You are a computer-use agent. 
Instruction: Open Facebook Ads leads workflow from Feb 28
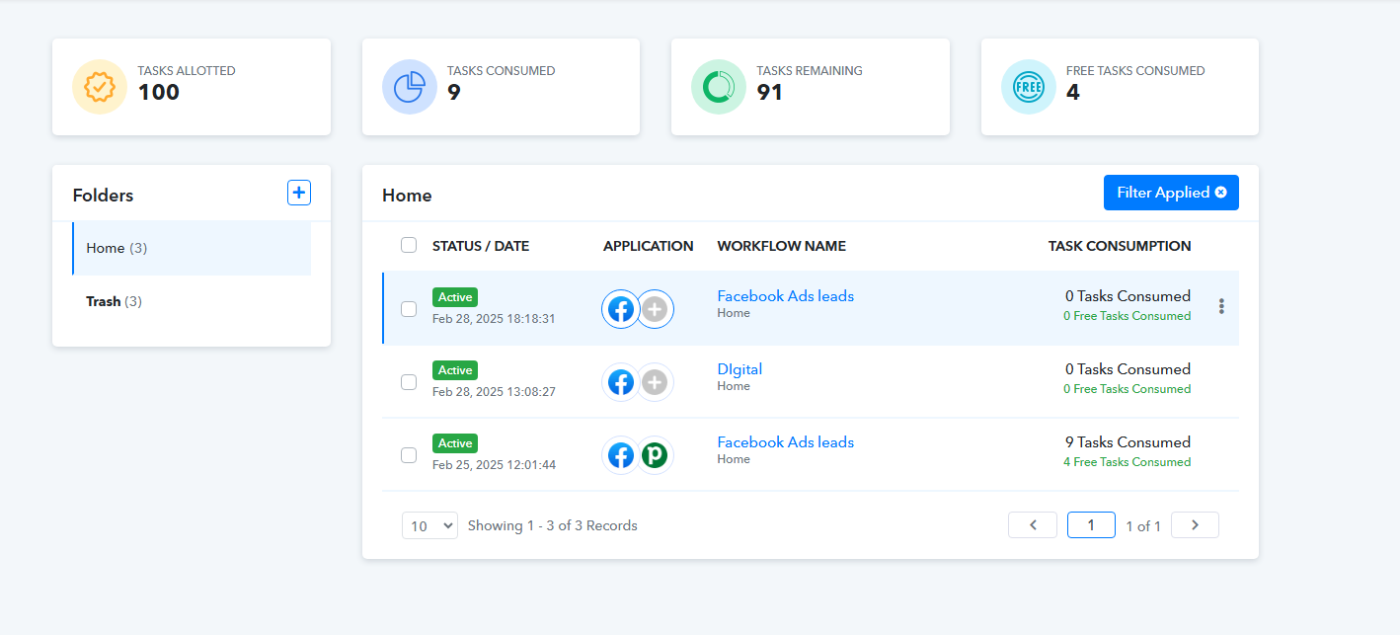click(786, 295)
